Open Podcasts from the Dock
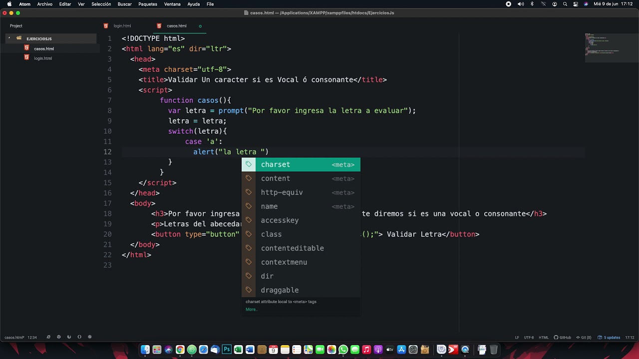This screenshot has width=639, height=359. [378, 350]
